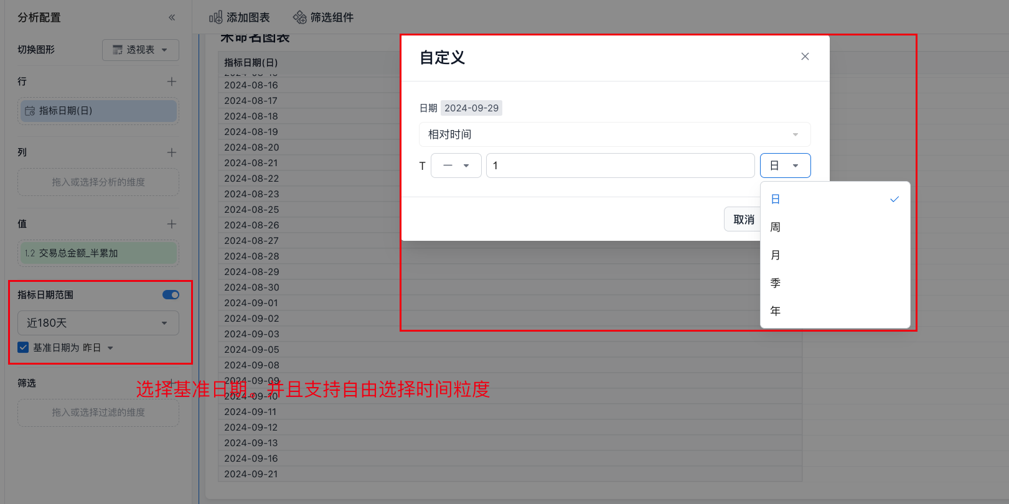Toggle the 指标日期范围 switch off
The width and height of the screenshot is (1009, 504).
[x=171, y=295]
